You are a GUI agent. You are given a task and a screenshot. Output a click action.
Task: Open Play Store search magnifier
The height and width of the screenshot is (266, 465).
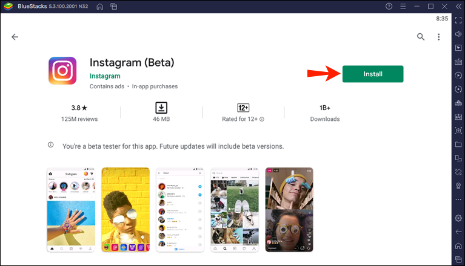click(x=421, y=37)
